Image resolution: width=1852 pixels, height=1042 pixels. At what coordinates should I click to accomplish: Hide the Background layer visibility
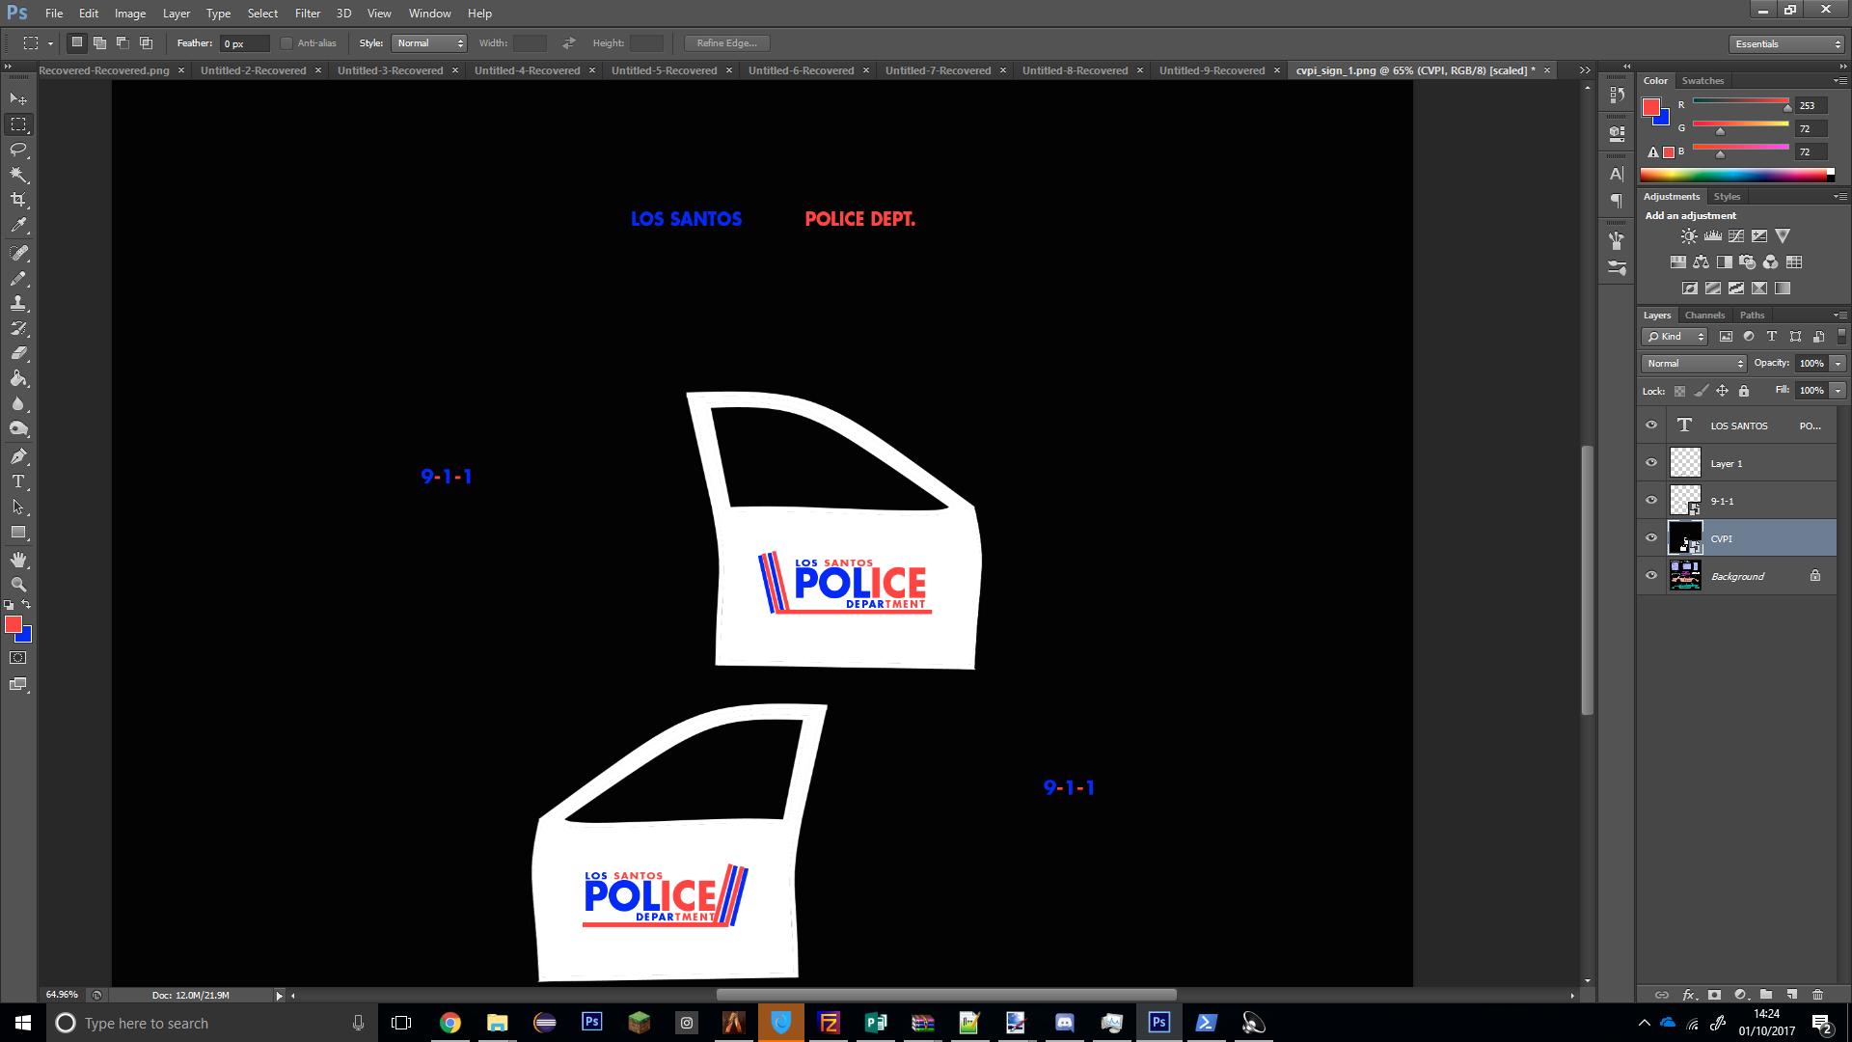(1651, 576)
